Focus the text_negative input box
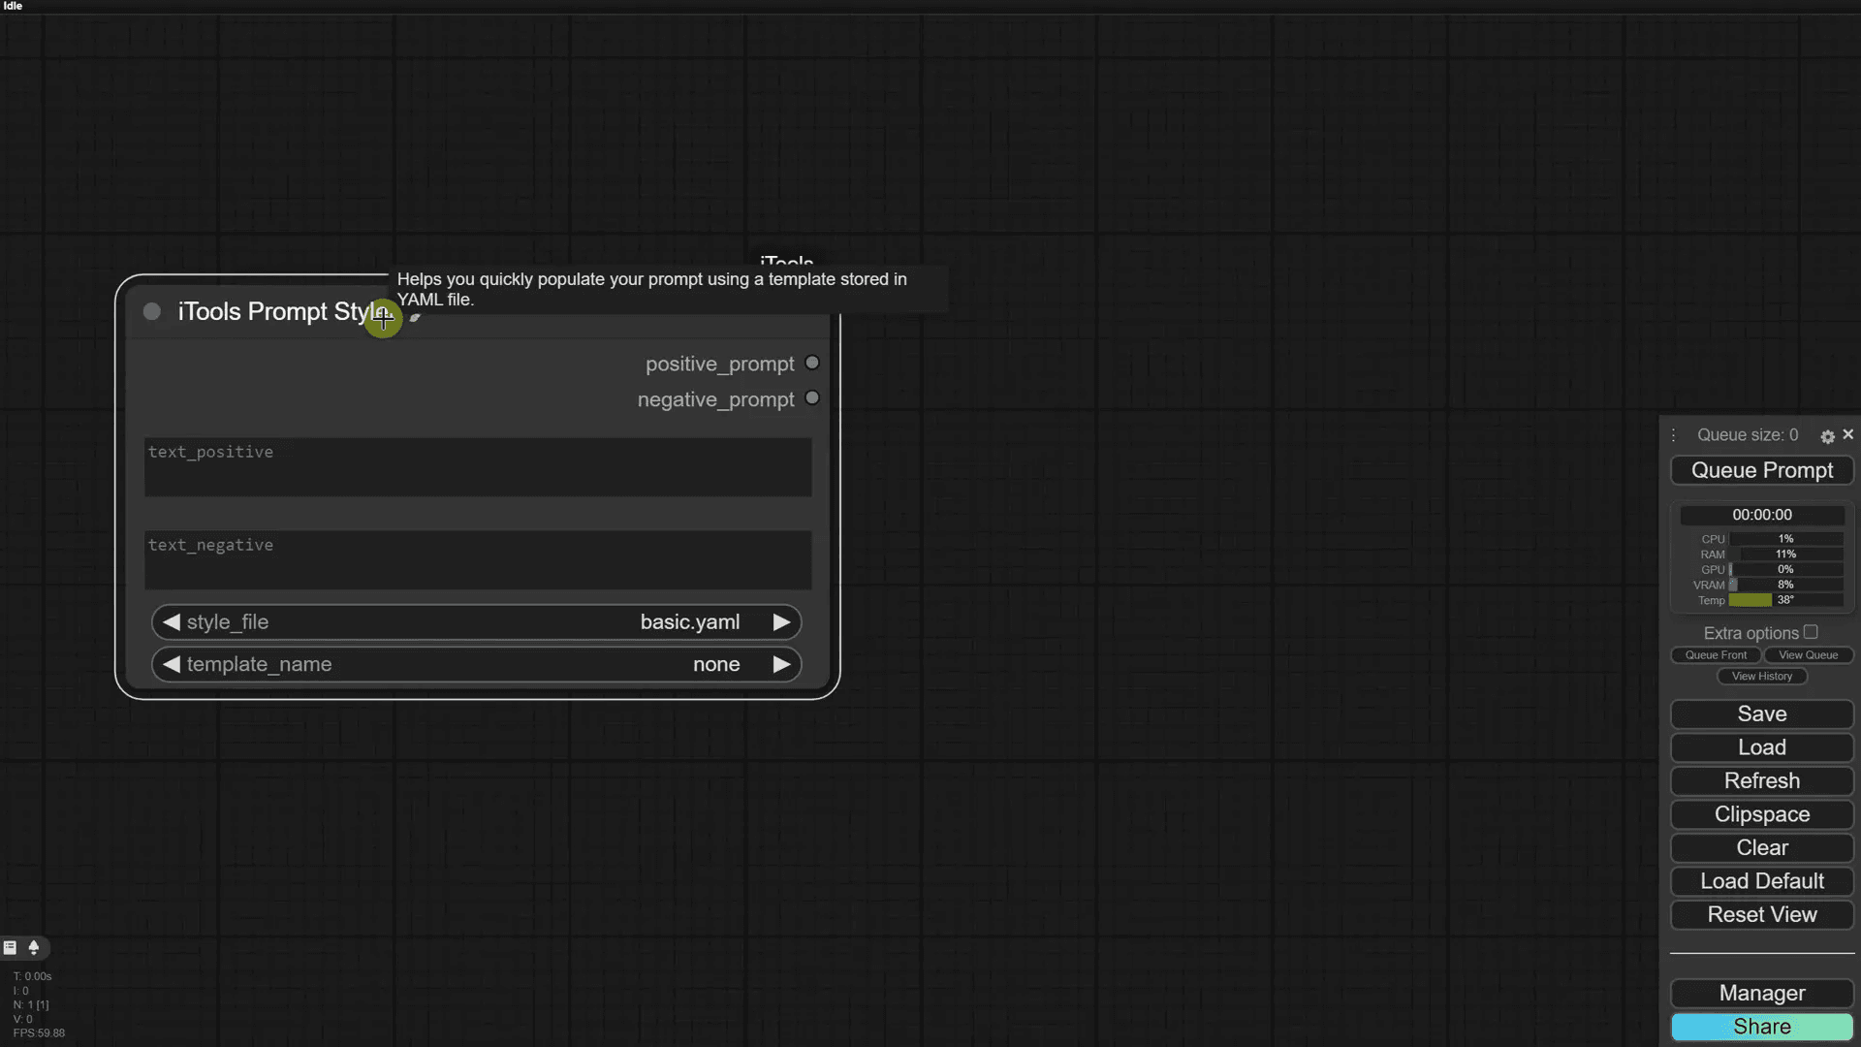The image size is (1861, 1047). 478,560
